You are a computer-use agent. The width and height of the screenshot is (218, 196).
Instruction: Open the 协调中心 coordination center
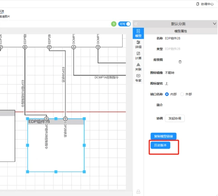tap(205, 4)
